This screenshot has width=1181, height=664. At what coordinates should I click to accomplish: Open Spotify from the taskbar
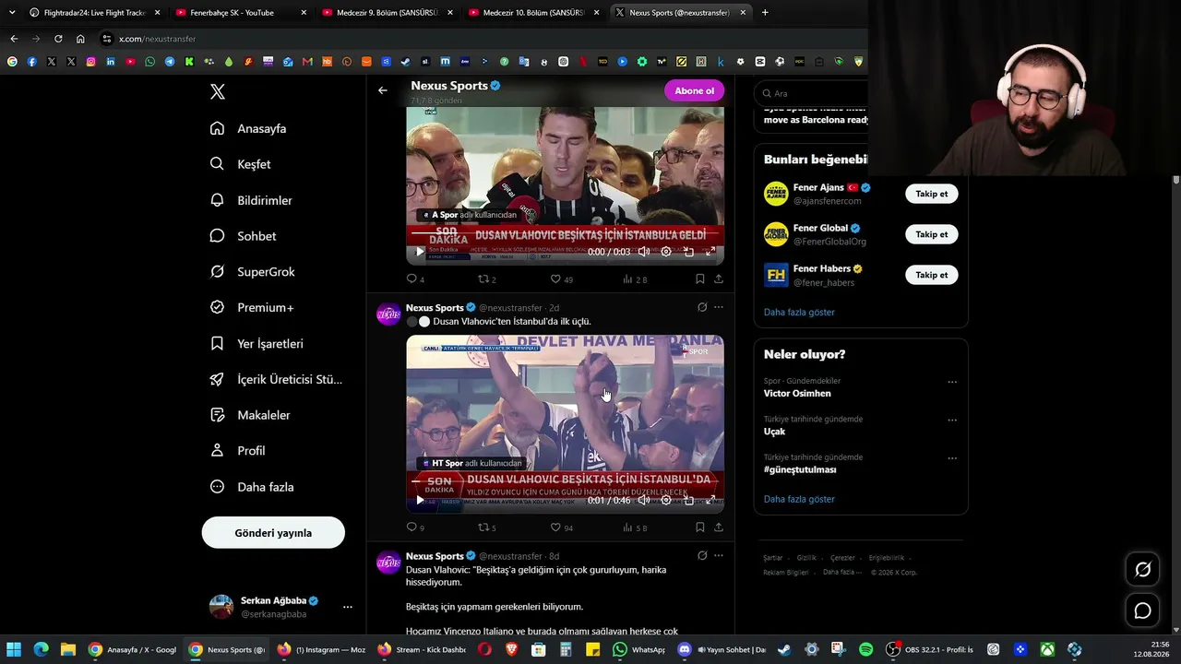pos(865,649)
